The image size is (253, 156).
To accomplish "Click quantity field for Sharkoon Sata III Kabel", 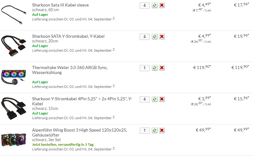I will [144, 5].
